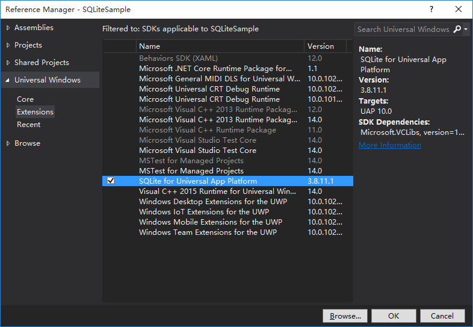Select the Recent category
Image resolution: width=473 pixels, height=327 pixels.
[x=29, y=125]
